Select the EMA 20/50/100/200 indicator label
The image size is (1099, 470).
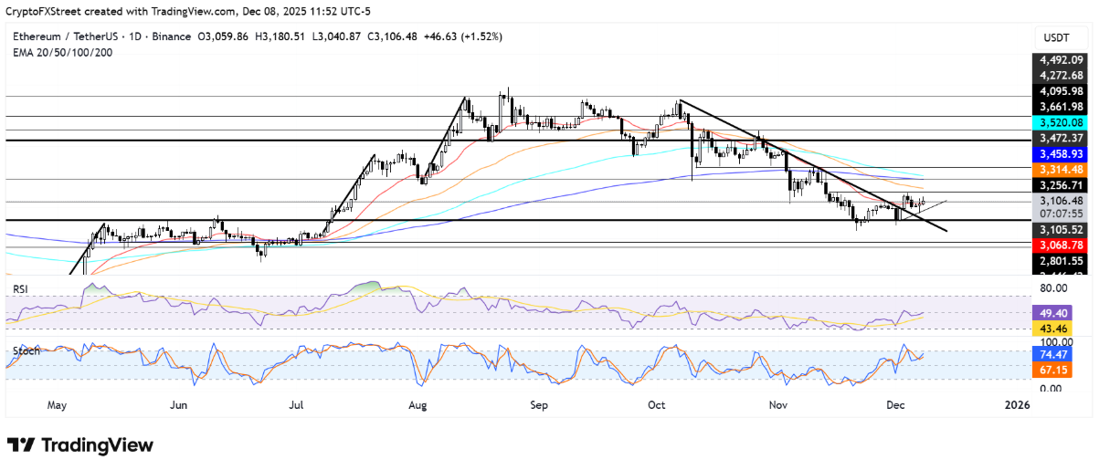pyautogui.click(x=61, y=51)
